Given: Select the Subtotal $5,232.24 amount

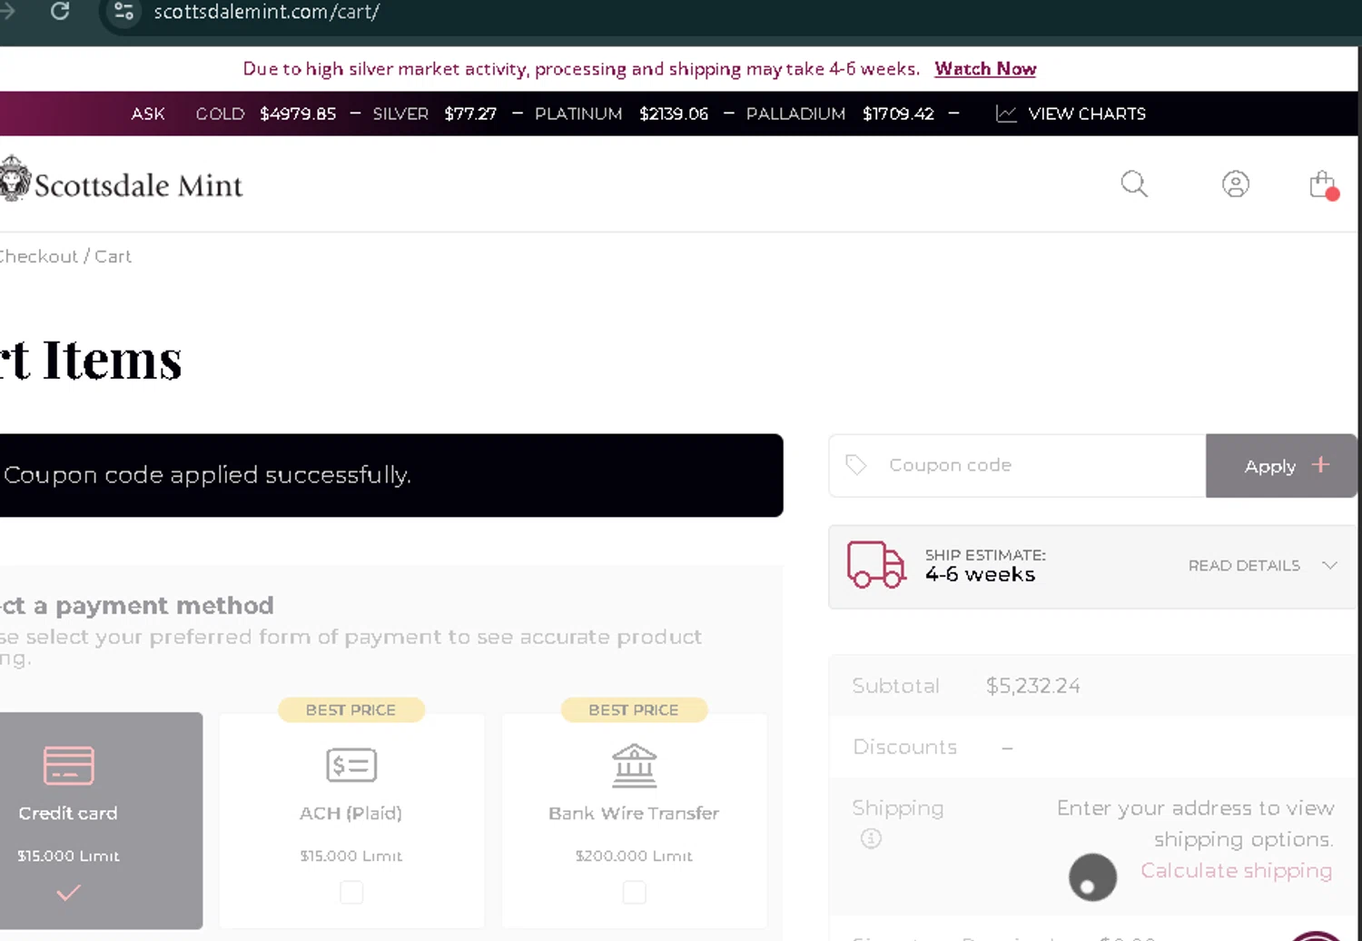Looking at the screenshot, I should 1033,686.
